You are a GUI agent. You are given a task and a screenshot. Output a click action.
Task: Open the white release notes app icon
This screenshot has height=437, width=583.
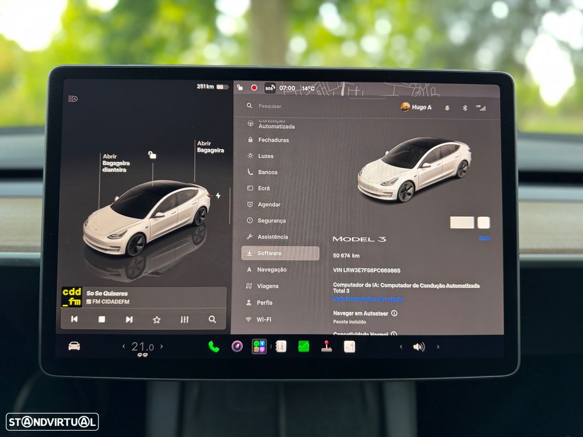(349, 346)
